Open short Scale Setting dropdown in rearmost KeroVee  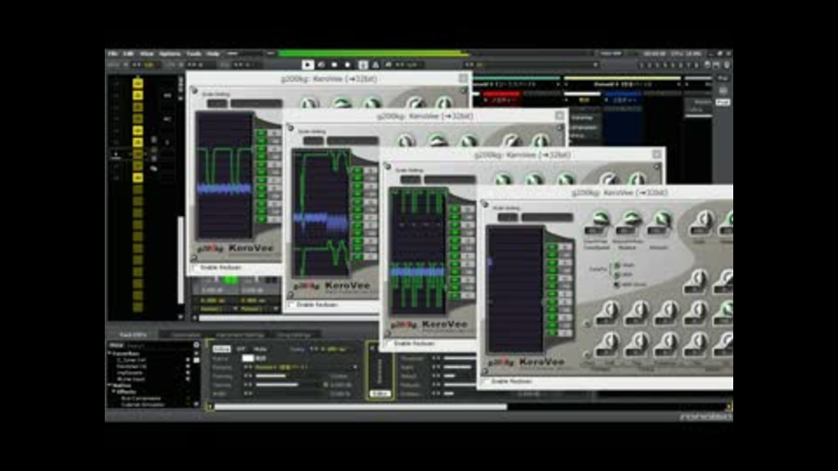coord(216,104)
